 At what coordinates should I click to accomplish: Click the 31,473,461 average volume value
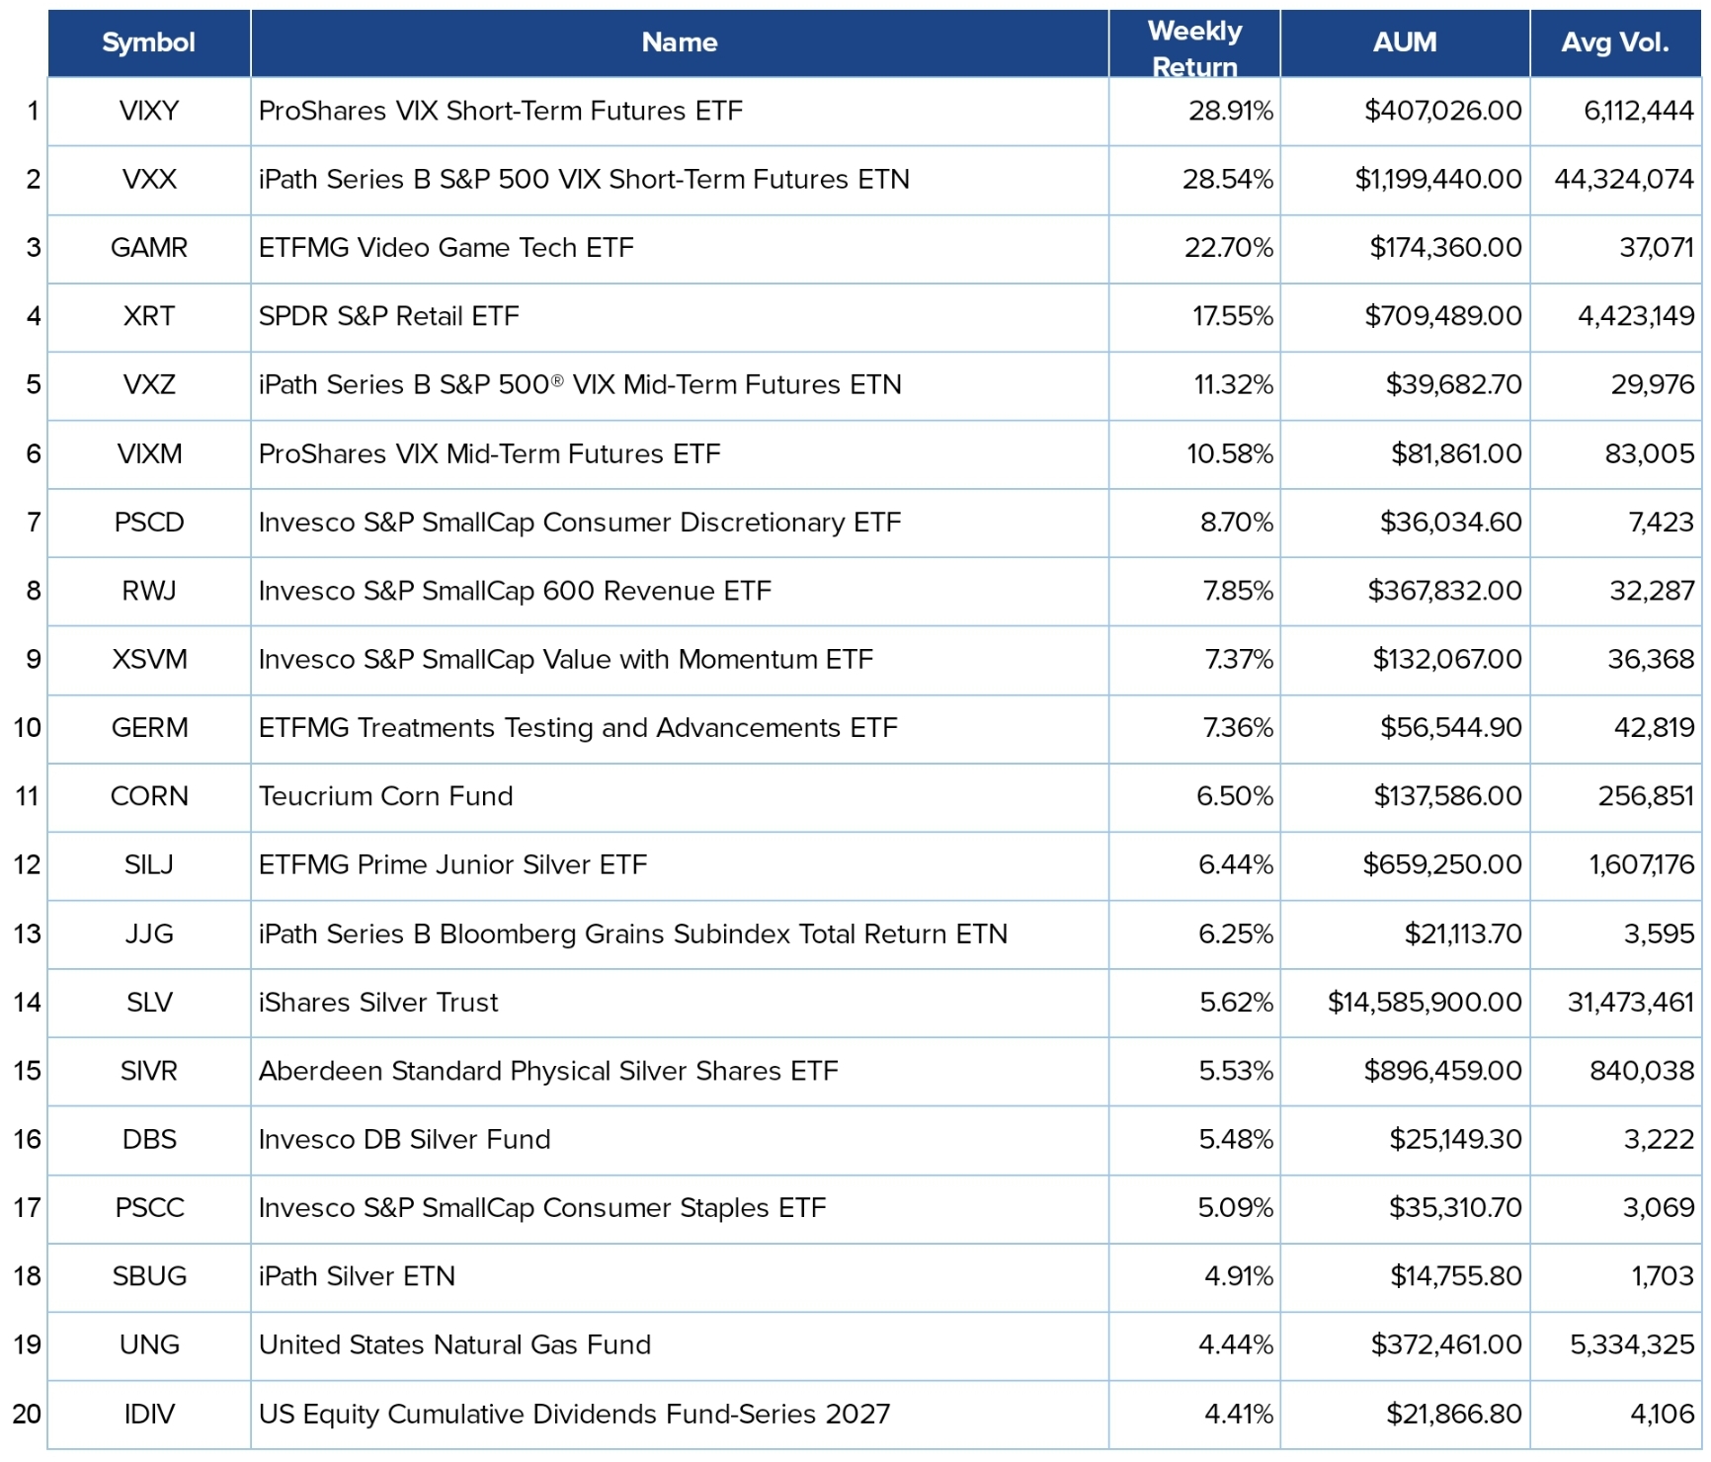(x=1631, y=1002)
